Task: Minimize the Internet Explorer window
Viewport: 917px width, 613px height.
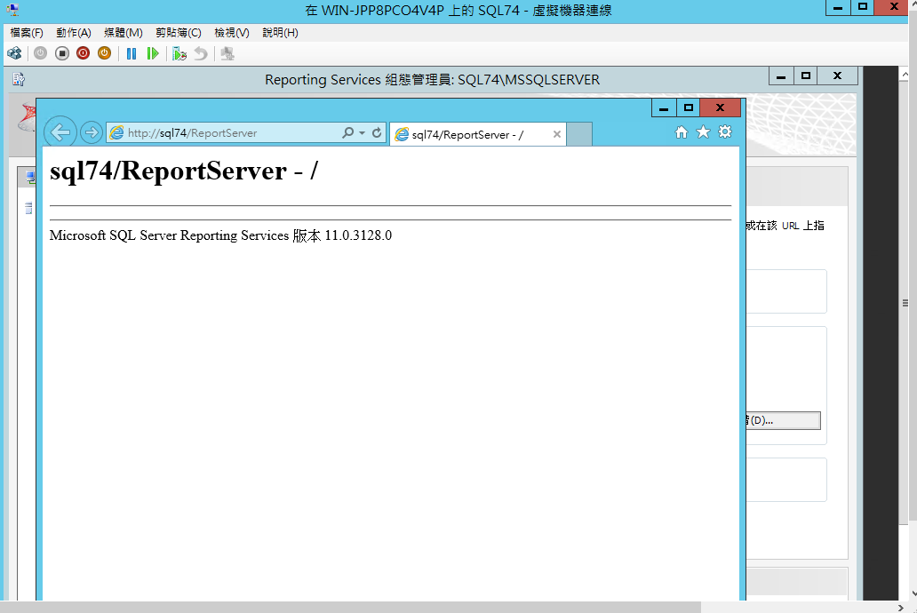Action: click(x=664, y=107)
